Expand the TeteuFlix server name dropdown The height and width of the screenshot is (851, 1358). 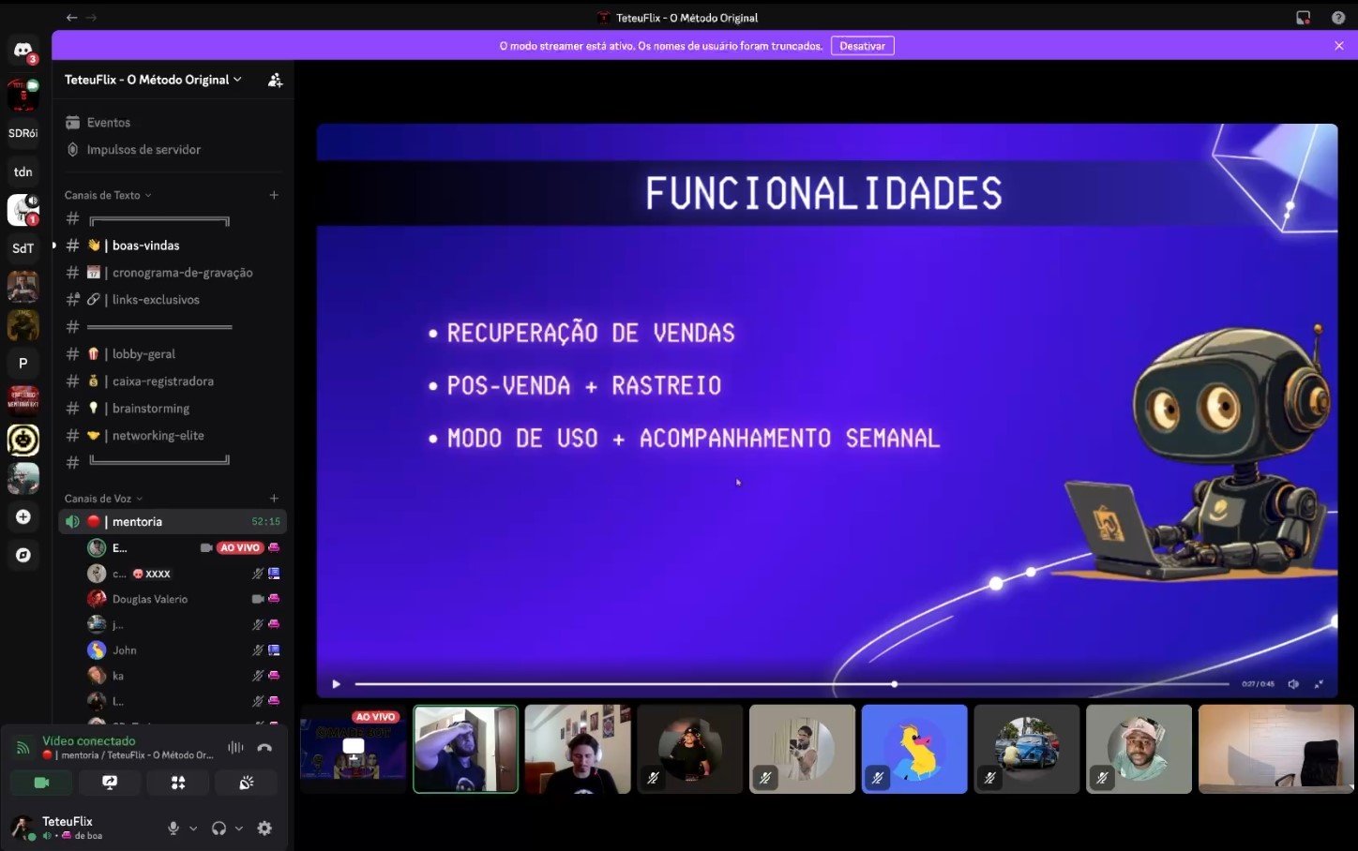pos(153,81)
